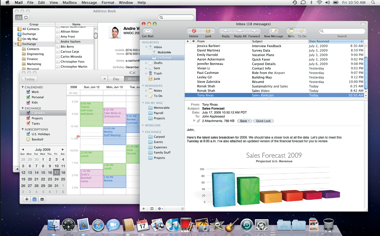Click the To Do toolbar icon
This screenshot has width=380, height=236.
tap(302, 31)
